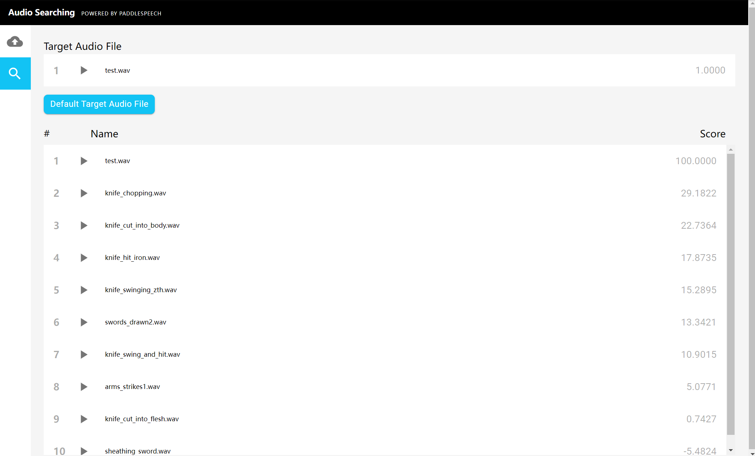Click the score 22.7364
755x456 pixels.
(x=699, y=225)
